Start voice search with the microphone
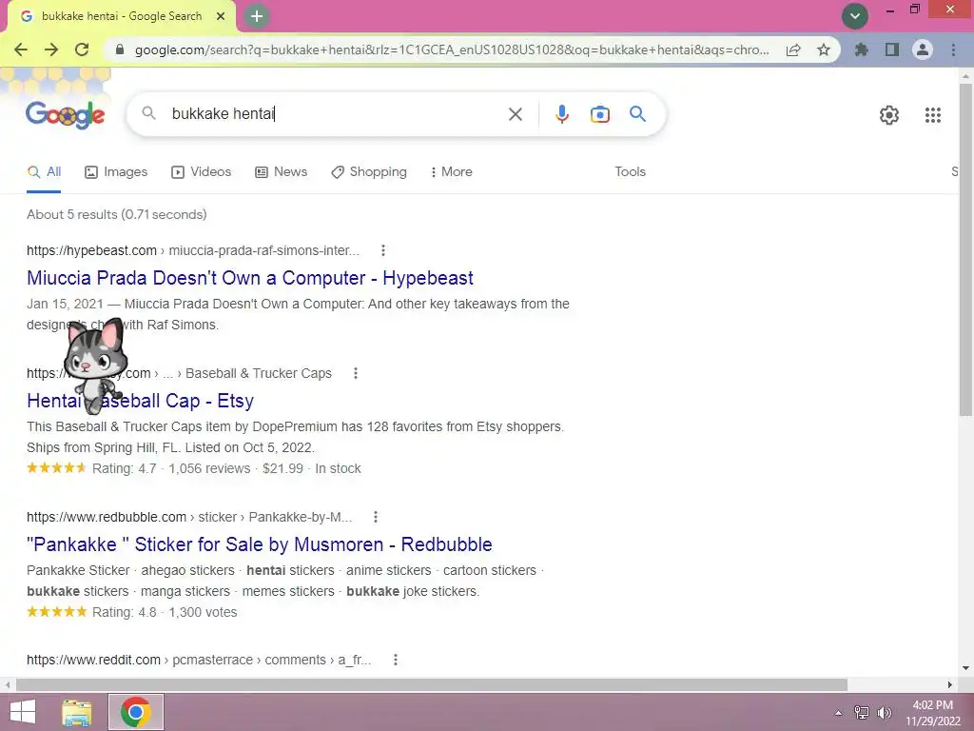The width and height of the screenshot is (974, 731). (561, 114)
